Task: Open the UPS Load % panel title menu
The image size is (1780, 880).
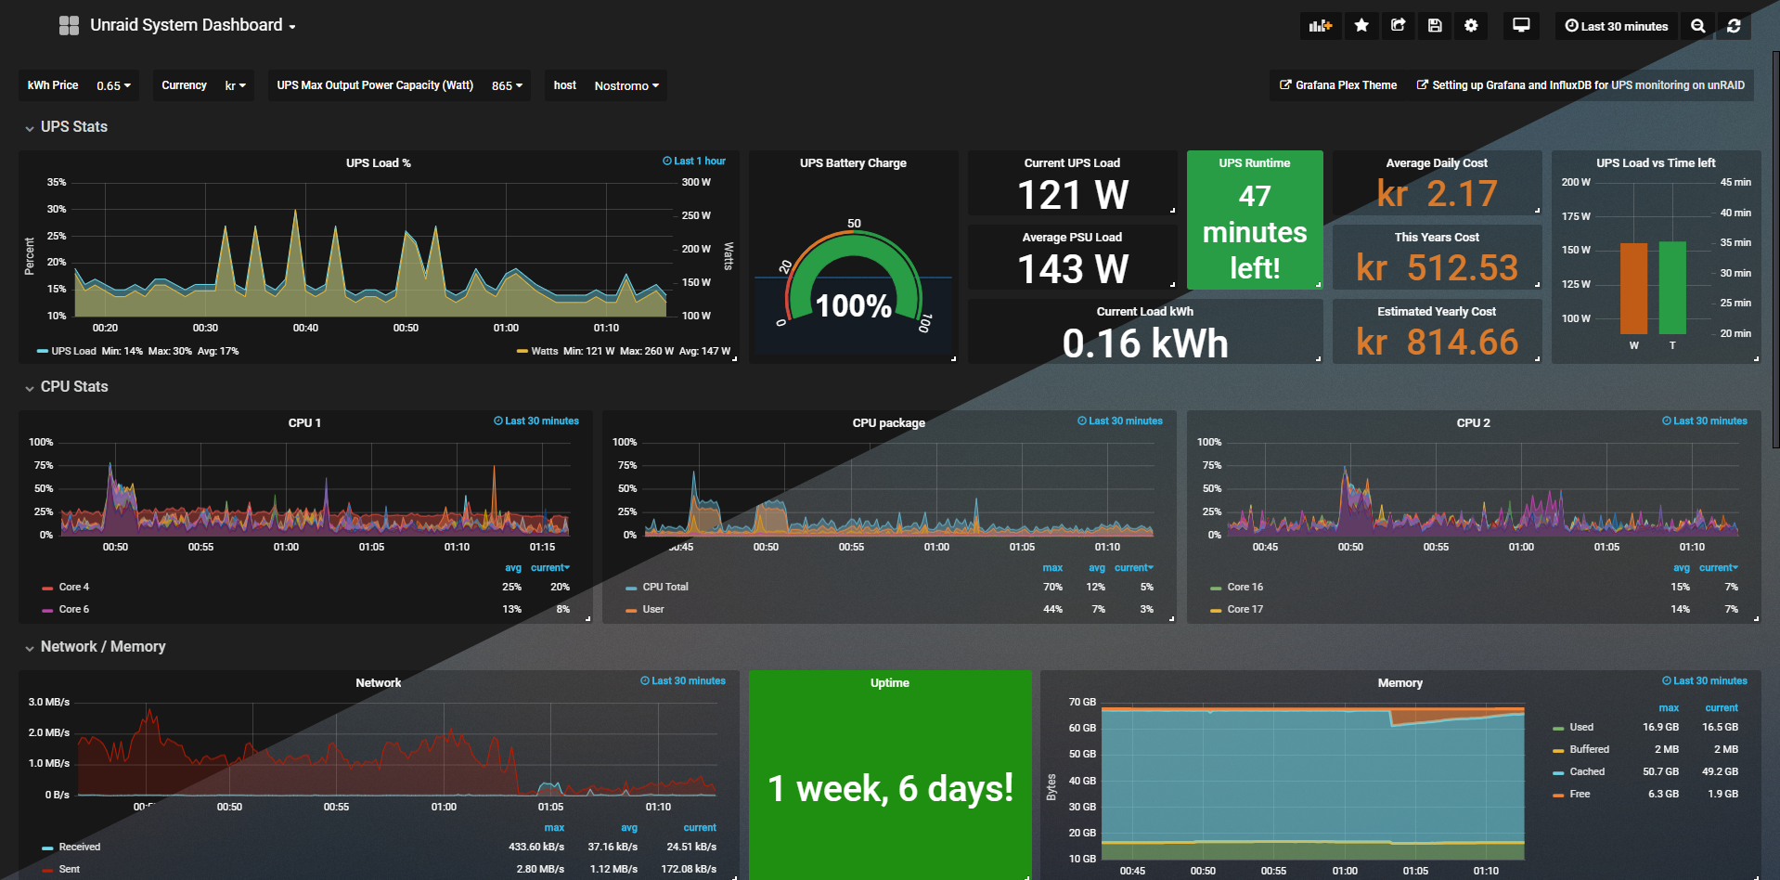Action: tap(378, 162)
